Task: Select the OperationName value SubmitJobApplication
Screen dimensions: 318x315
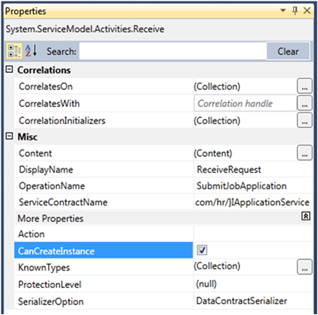Action: (x=241, y=186)
